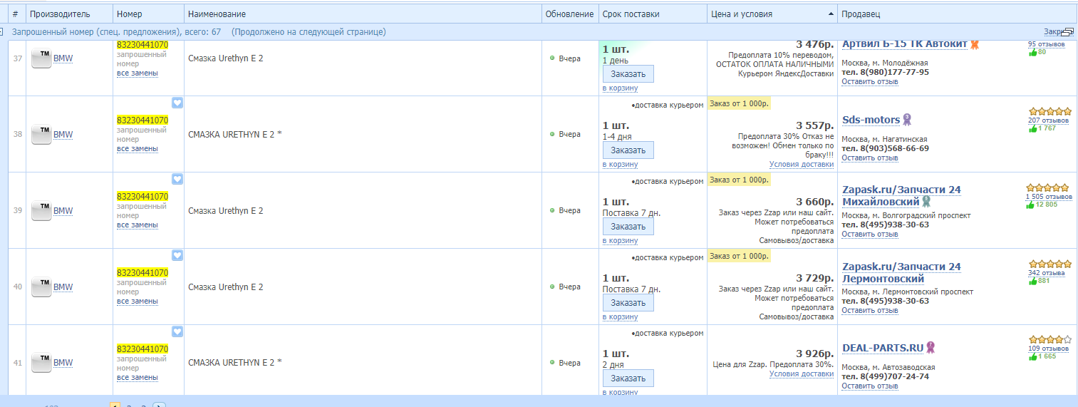Viewport: 1078px width, 407px height.
Task: Open 342 отзыва reviews link
Action: tap(1047, 273)
